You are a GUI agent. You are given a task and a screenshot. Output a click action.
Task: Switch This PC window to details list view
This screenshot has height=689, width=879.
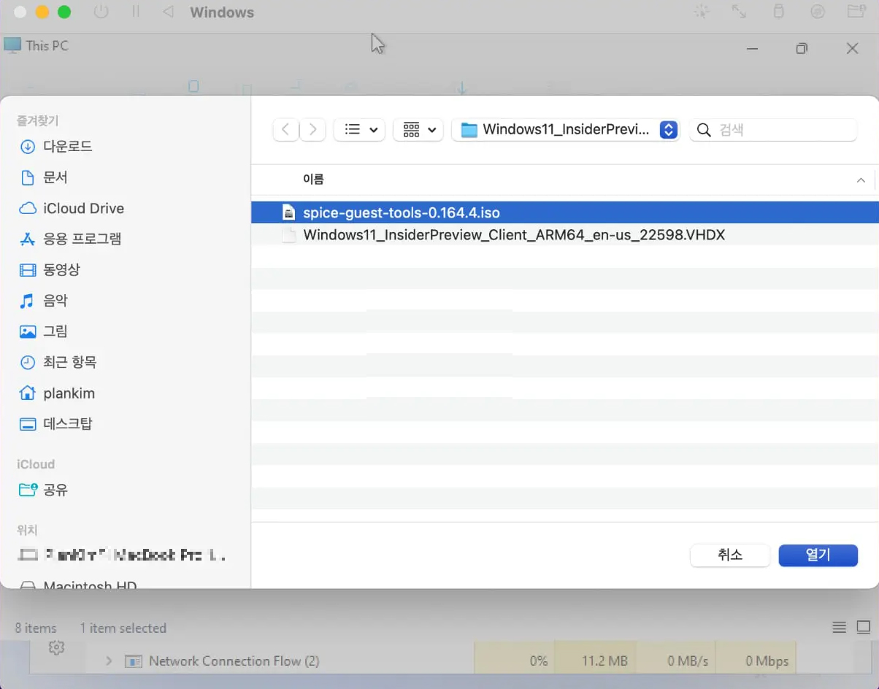click(x=840, y=628)
